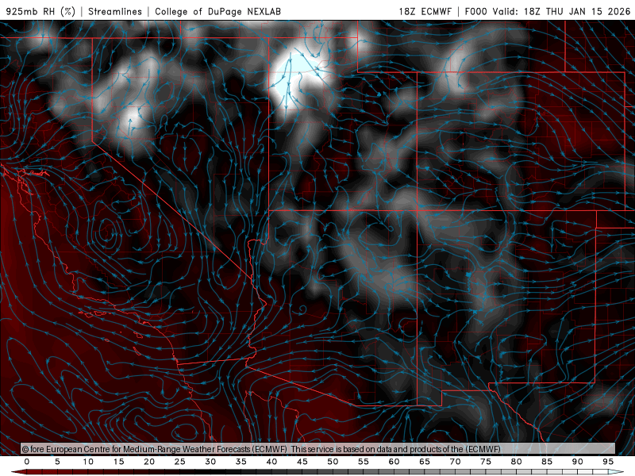The image size is (635, 476).
Task: Click the colorbar label '0'
Action: click(27, 462)
